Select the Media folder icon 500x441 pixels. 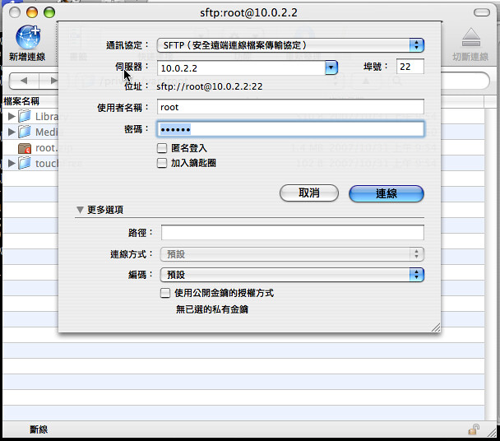point(25,132)
